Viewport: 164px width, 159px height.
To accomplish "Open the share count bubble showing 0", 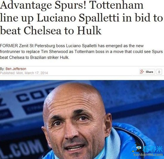I will pos(159,72).
